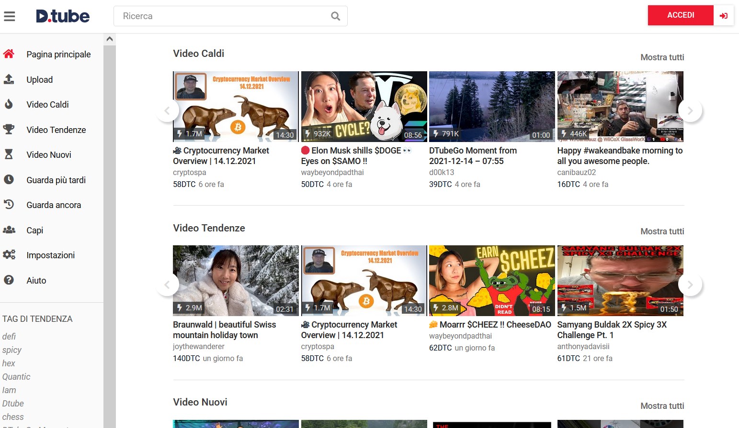Select the trending tag 'Iam'

coord(9,390)
